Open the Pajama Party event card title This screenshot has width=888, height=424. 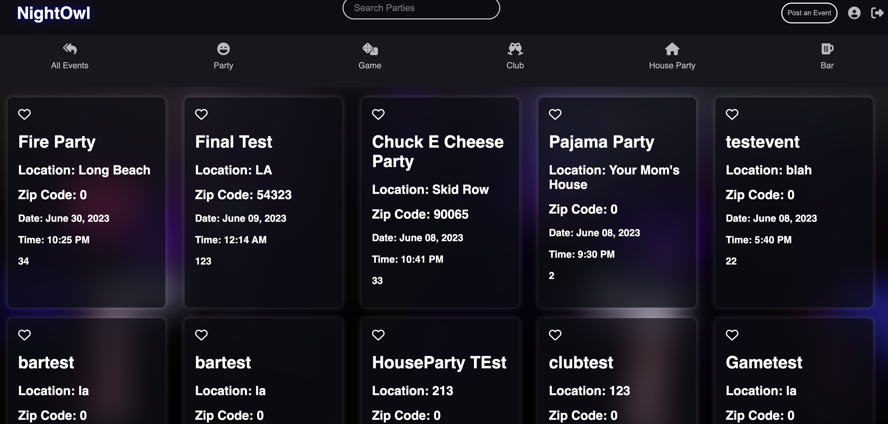point(601,142)
